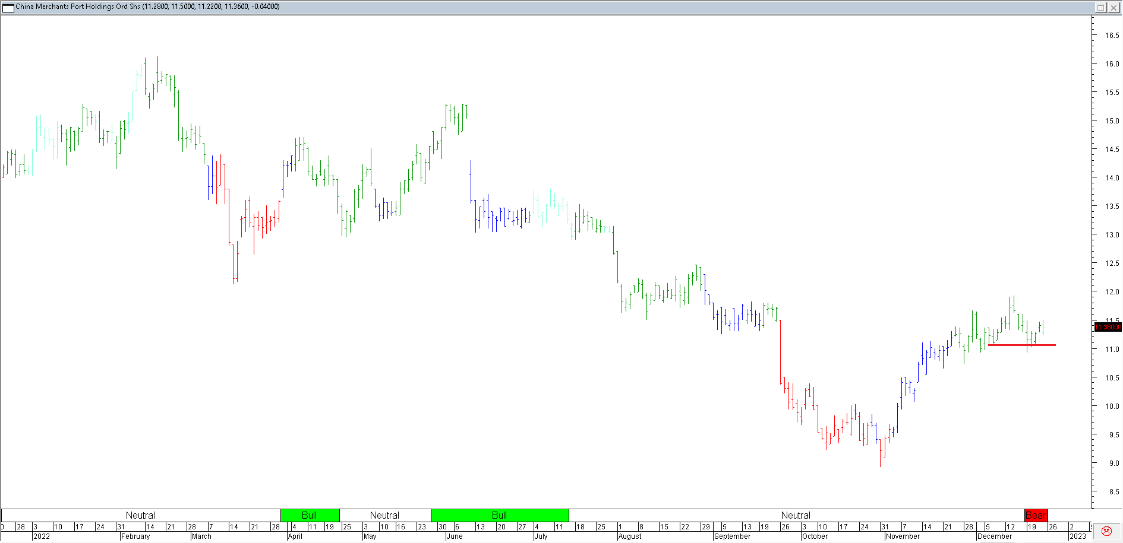Click the December label on the date axis
Image resolution: width=1123 pixels, height=543 pixels.
[x=995, y=536]
